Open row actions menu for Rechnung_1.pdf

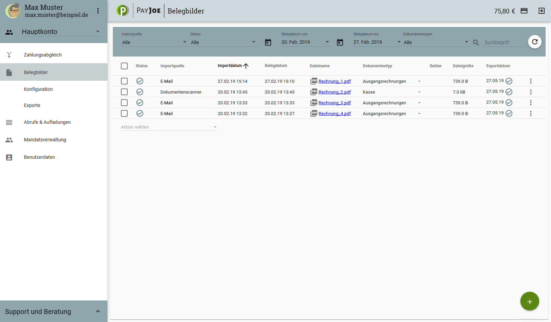tap(530, 81)
